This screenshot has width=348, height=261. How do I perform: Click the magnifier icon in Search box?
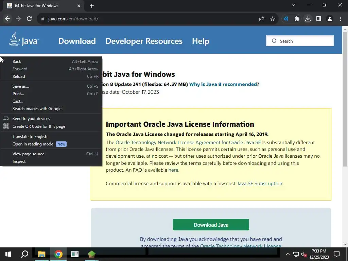pyautogui.click(x=274, y=41)
